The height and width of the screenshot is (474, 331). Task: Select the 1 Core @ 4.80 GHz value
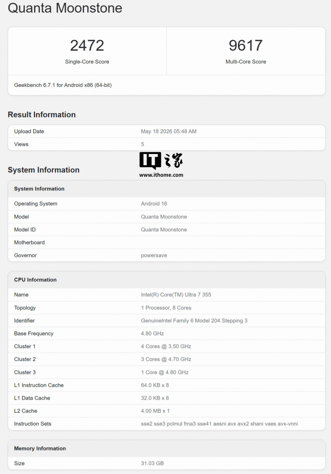(165, 372)
